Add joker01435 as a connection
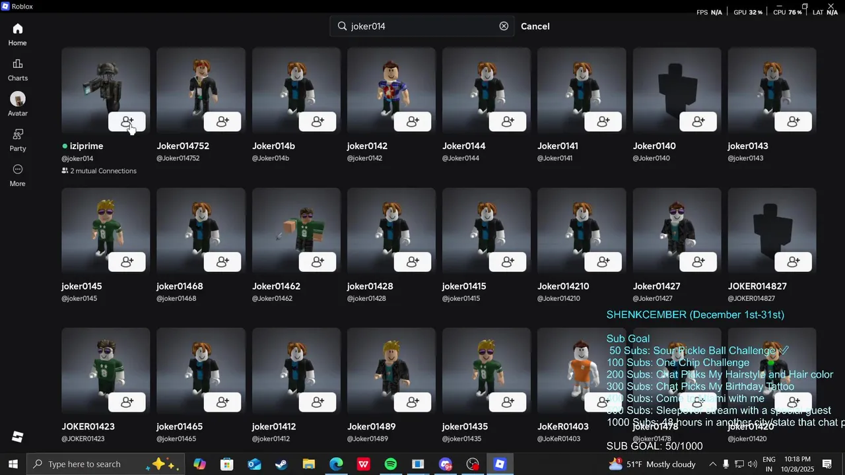The image size is (845, 475). click(x=508, y=402)
